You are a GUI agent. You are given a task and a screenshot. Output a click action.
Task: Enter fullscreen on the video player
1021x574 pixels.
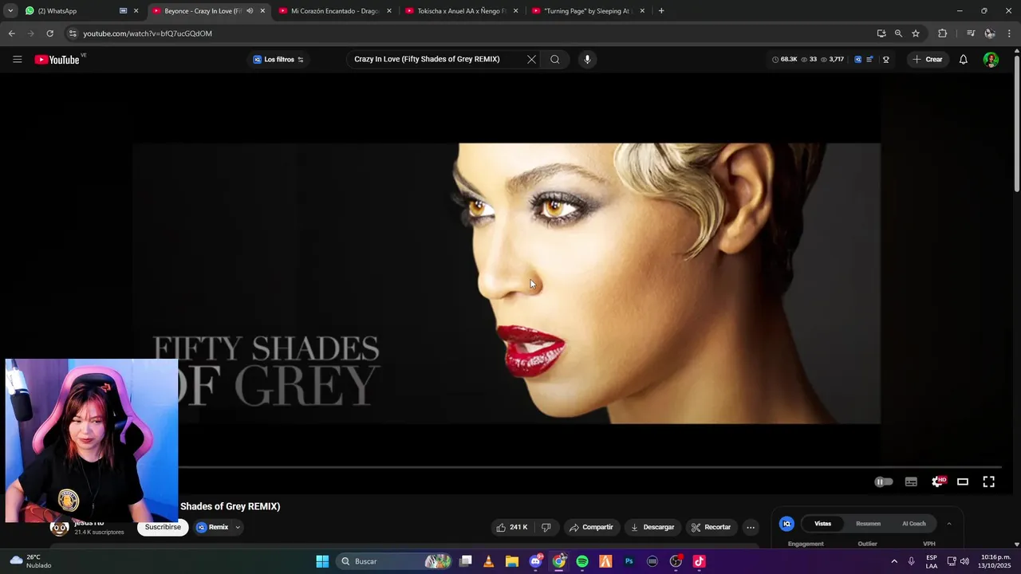(x=988, y=482)
